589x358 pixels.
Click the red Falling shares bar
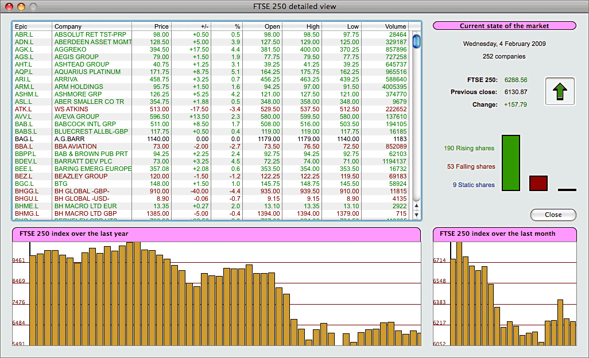pos(538,183)
